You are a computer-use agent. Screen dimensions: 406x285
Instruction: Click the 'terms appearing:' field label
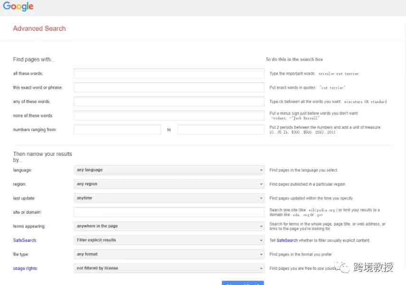point(29,227)
